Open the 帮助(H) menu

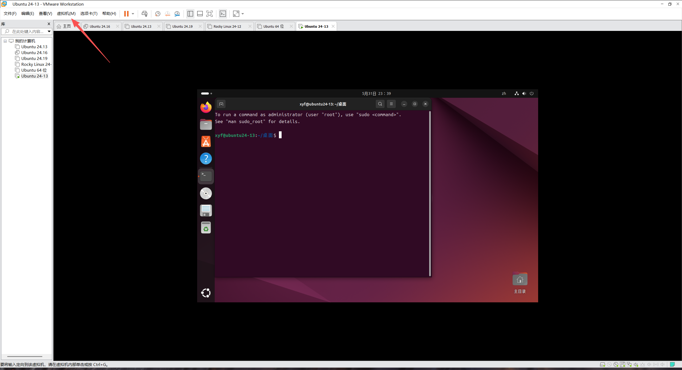click(109, 14)
